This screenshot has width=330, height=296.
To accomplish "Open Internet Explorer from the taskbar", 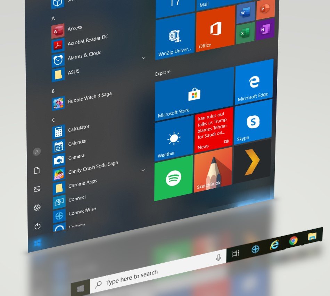I will (274, 245).
